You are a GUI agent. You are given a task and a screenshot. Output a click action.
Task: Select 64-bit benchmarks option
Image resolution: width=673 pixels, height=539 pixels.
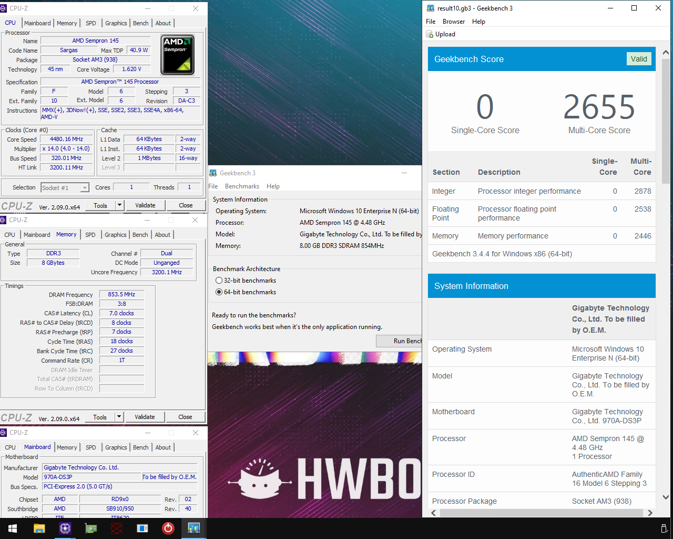pos(219,292)
